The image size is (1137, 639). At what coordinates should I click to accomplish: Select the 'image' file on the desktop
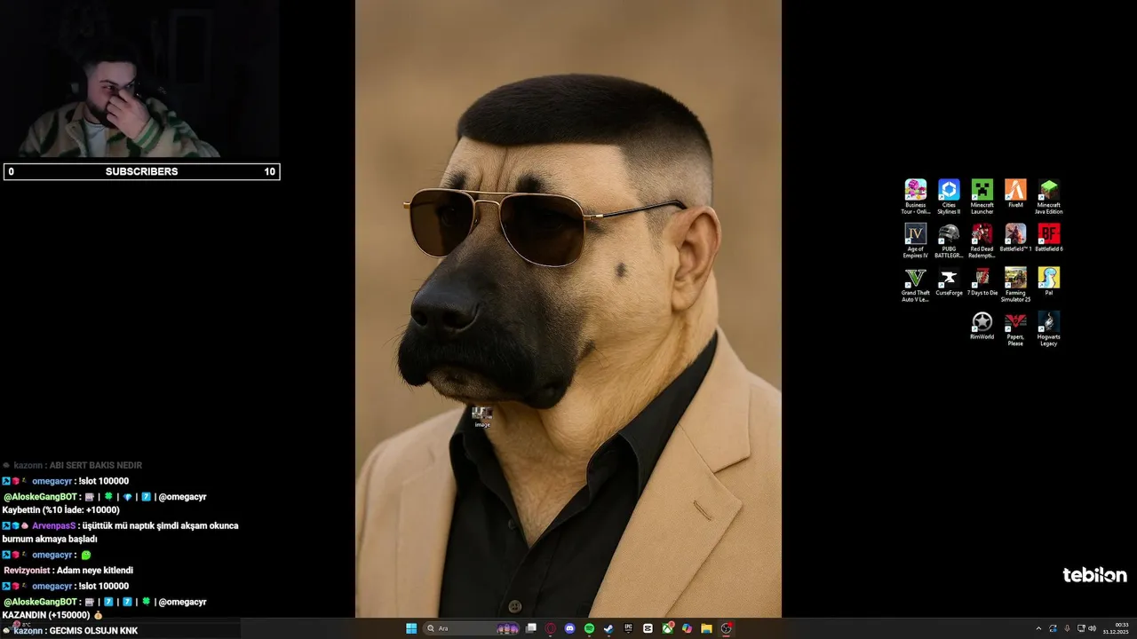(481, 416)
